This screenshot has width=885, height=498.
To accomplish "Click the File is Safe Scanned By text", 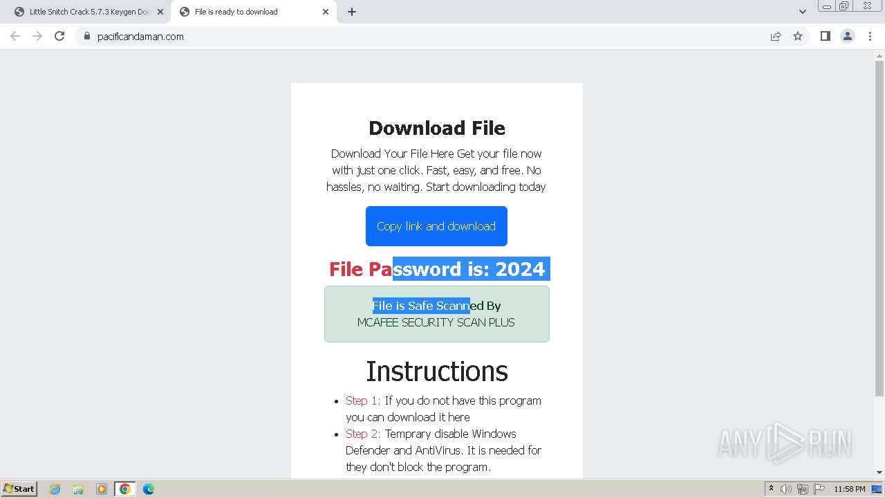I will (x=436, y=306).
